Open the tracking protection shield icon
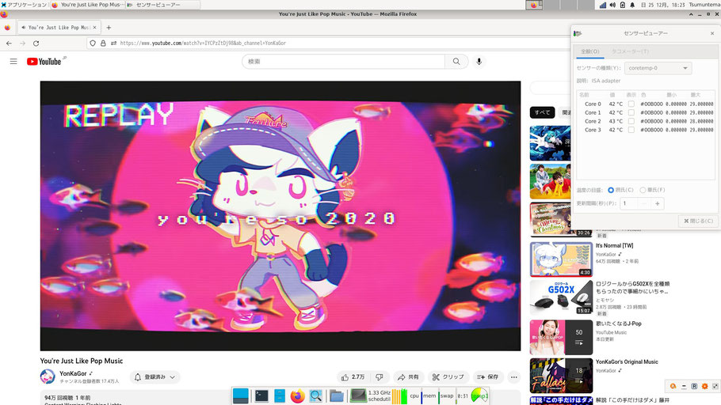 click(x=93, y=44)
